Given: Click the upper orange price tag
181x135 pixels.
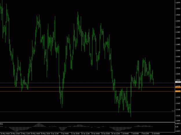Looking at the screenshot, I should click(x=178, y=87).
